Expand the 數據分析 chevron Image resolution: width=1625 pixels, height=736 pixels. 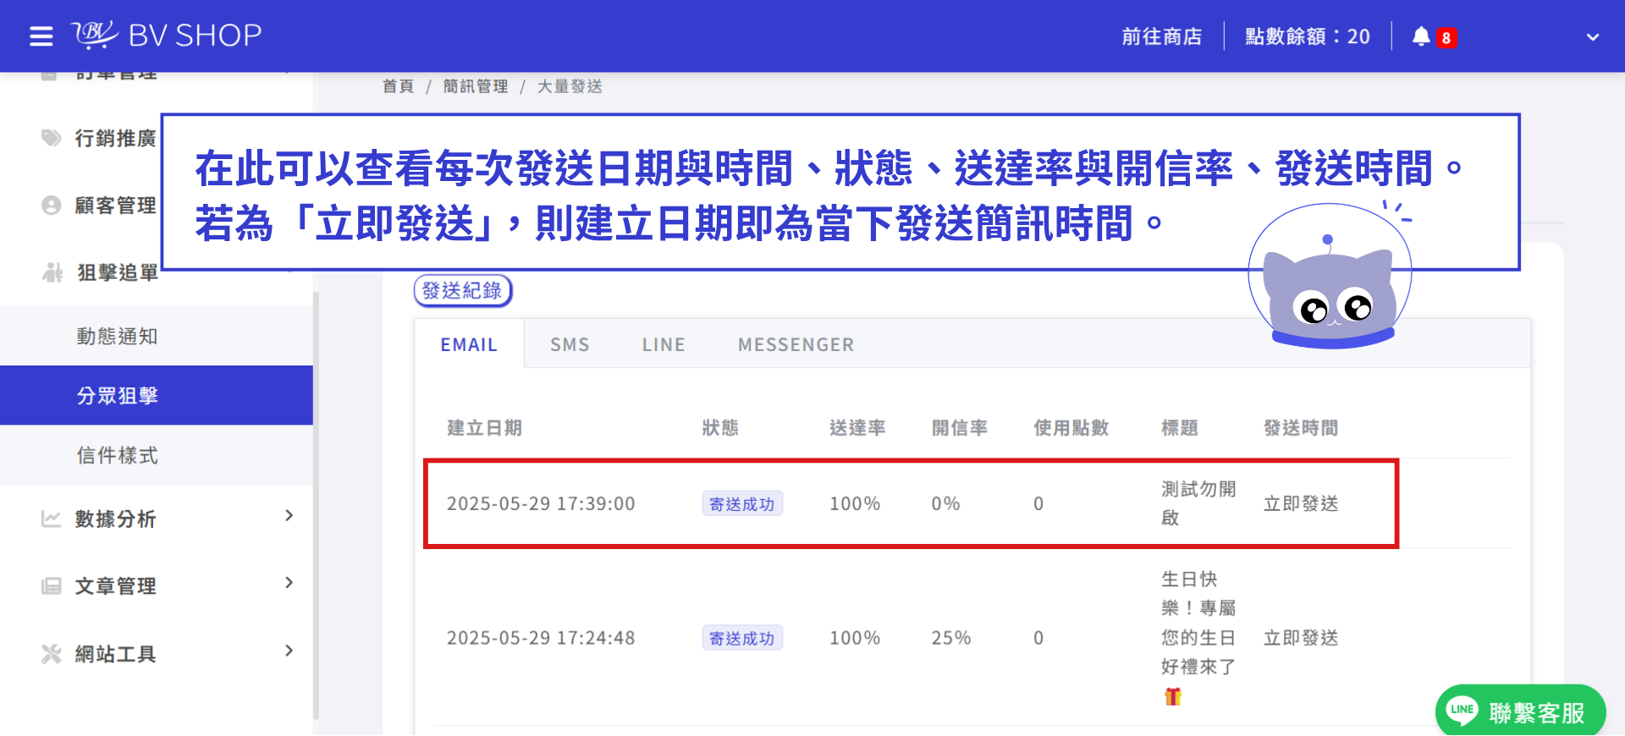tap(289, 515)
